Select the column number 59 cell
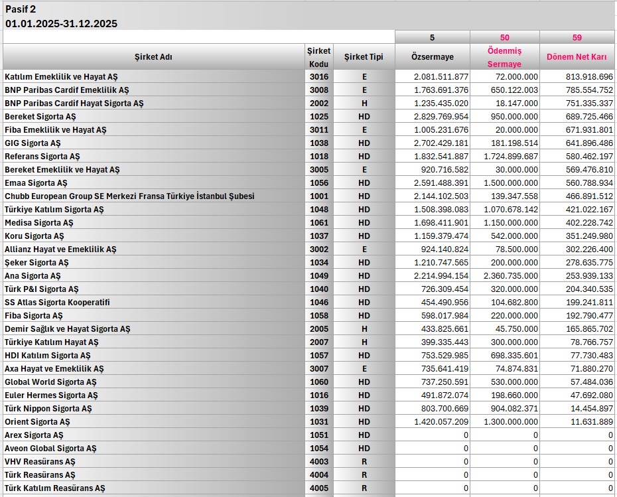The width and height of the screenshot is (617, 497). click(x=577, y=37)
